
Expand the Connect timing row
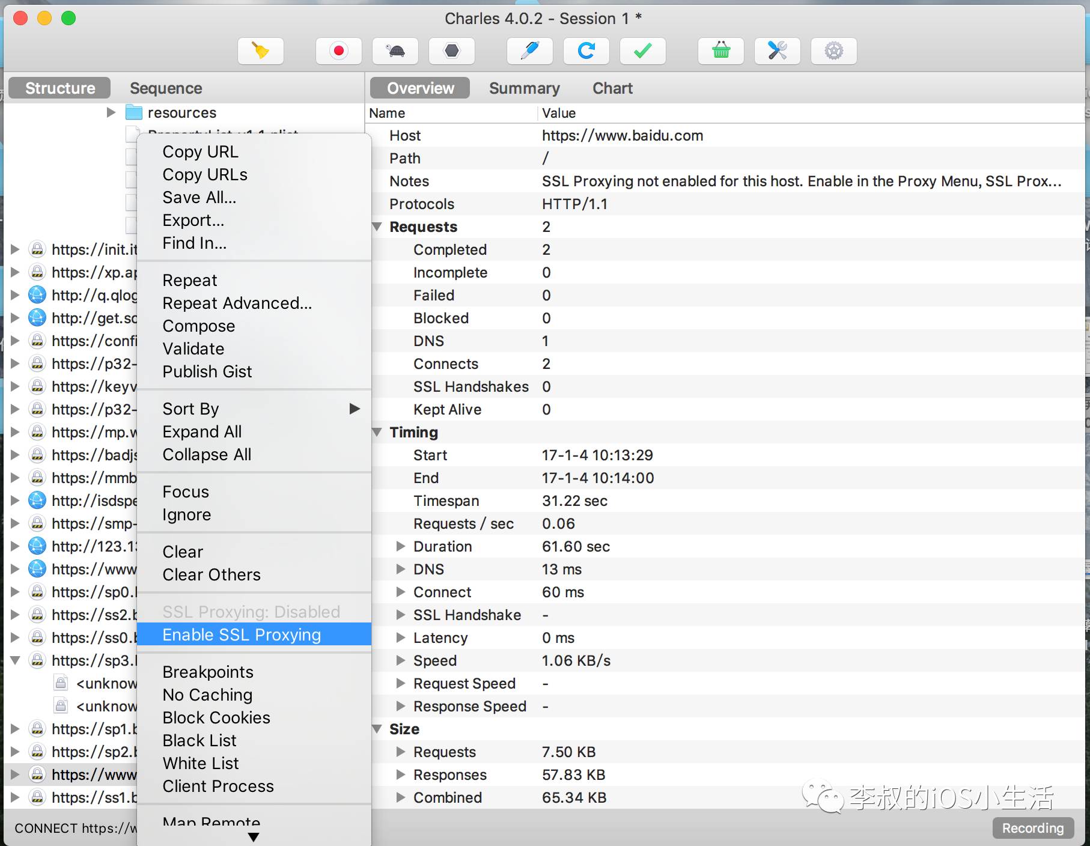pyautogui.click(x=401, y=592)
